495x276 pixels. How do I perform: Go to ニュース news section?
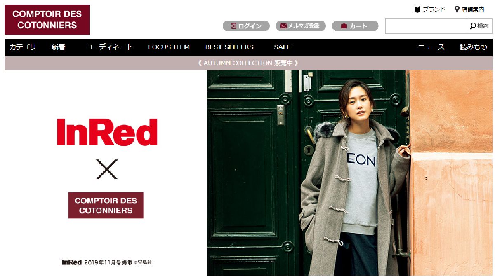click(x=431, y=47)
